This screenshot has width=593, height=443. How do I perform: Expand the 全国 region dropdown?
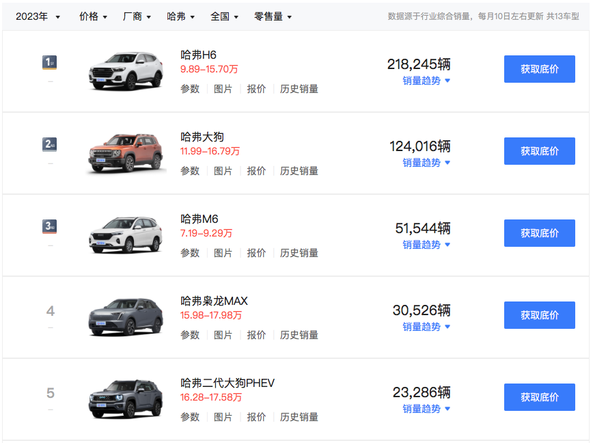pos(225,16)
